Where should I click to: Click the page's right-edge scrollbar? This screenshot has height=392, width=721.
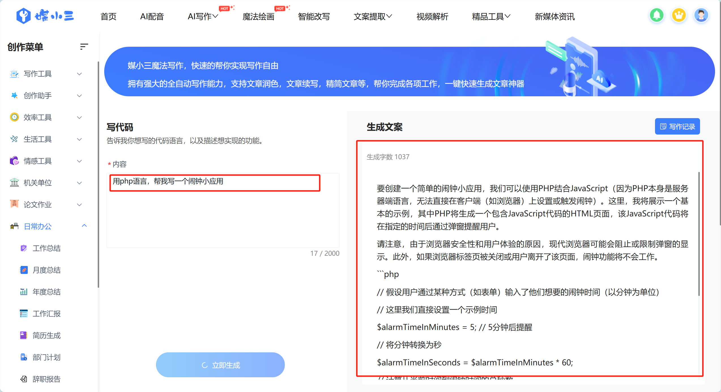[x=720, y=113]
